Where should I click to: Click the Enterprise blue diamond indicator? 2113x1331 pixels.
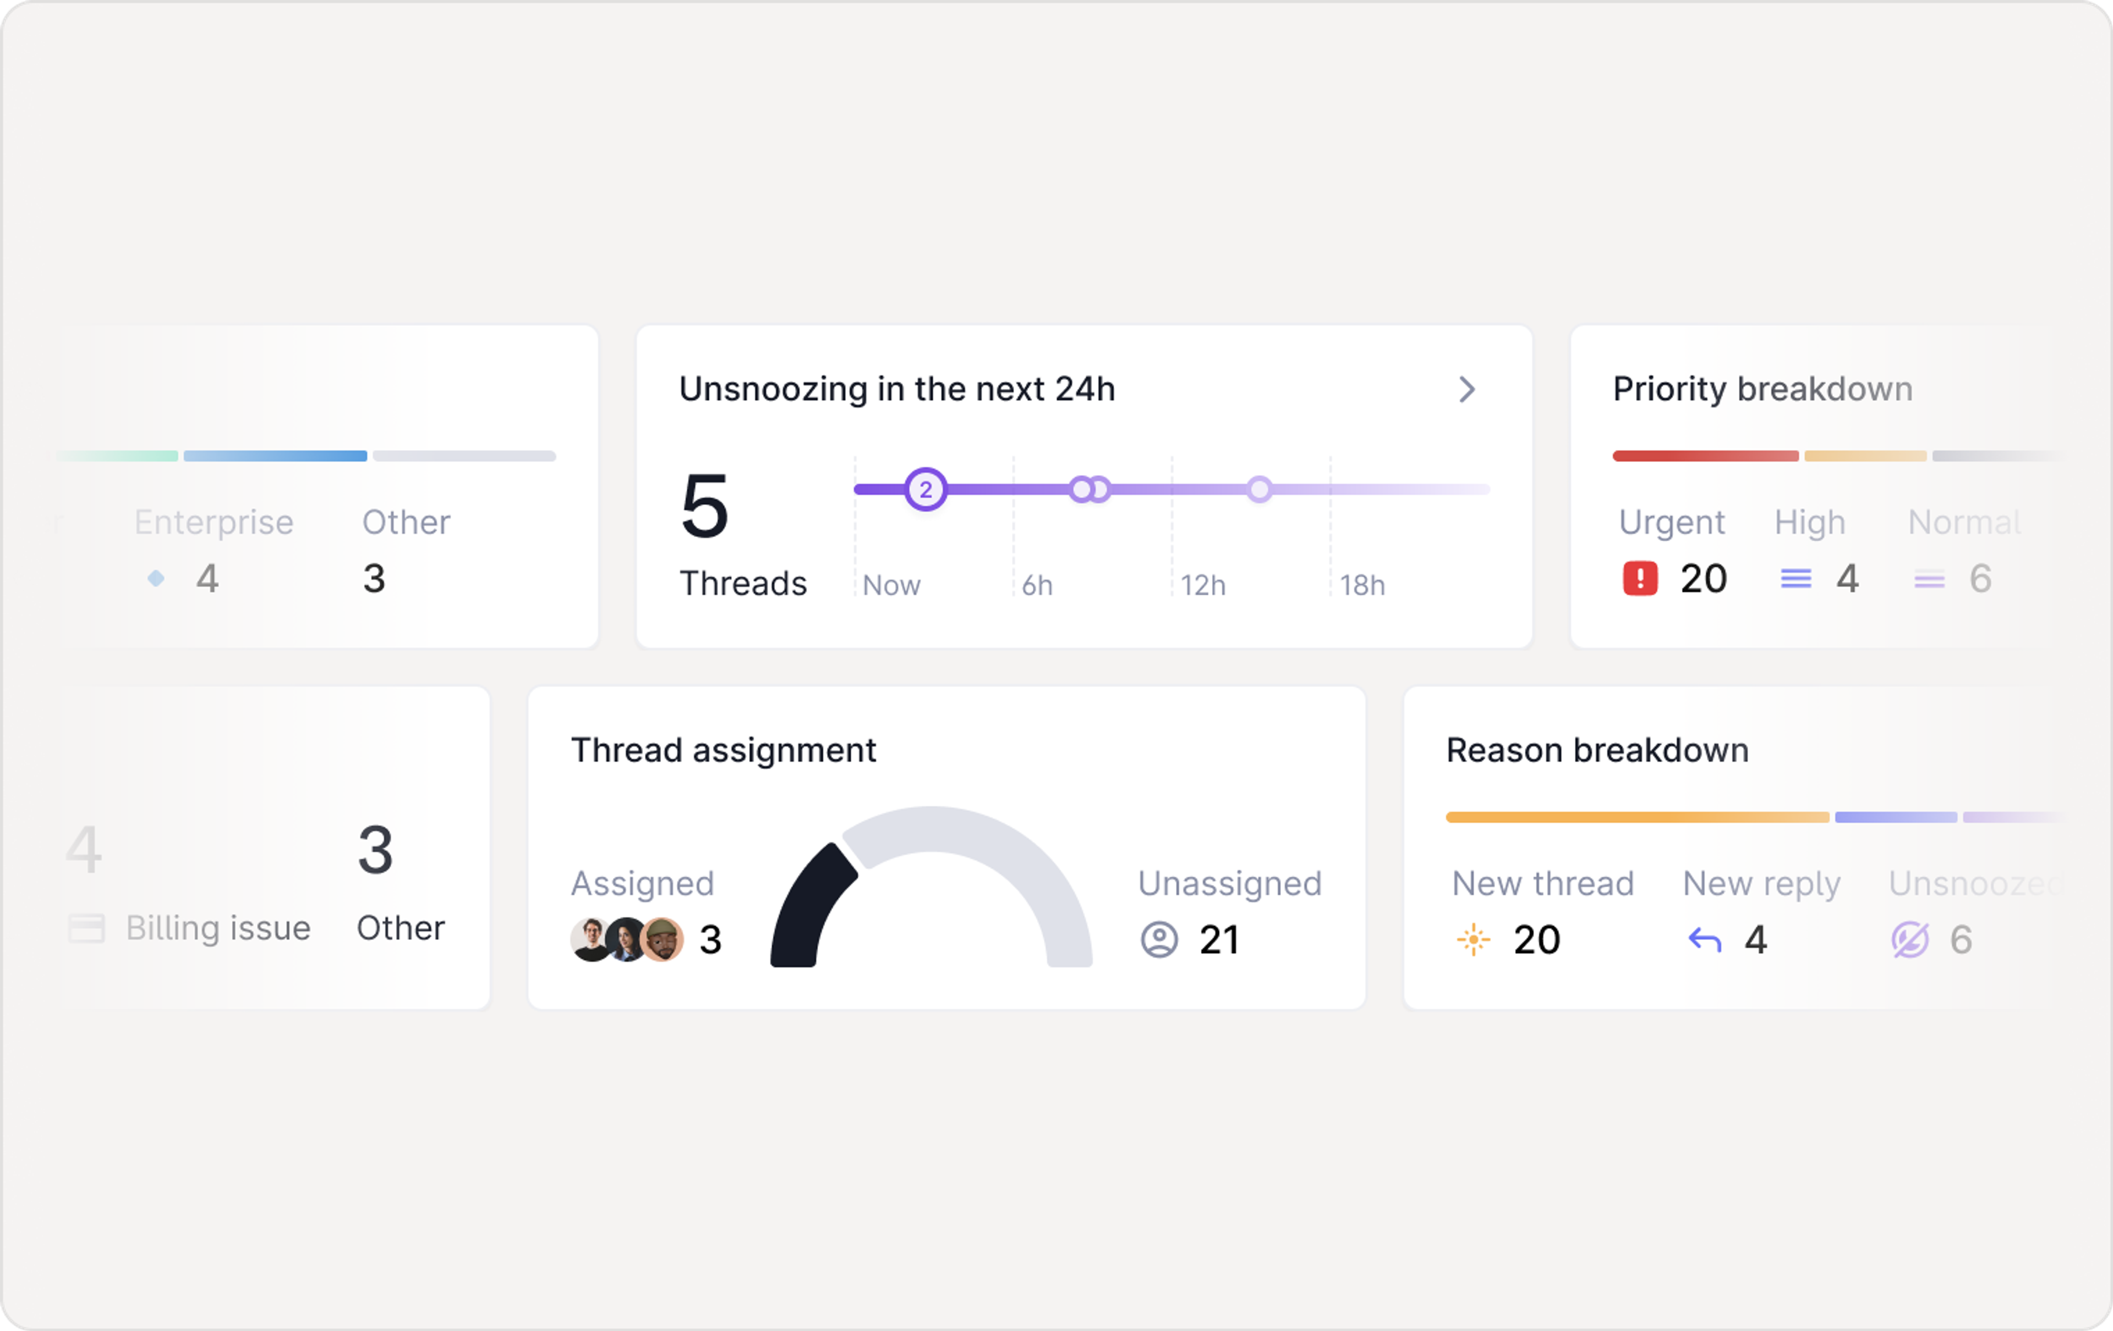(156, 579)
